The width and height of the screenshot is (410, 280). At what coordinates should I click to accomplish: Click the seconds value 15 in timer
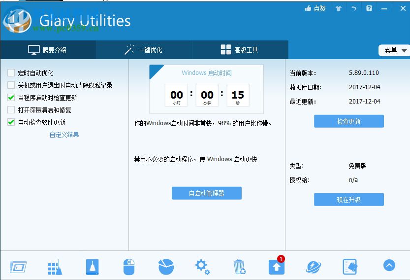[x=238, y=95]
